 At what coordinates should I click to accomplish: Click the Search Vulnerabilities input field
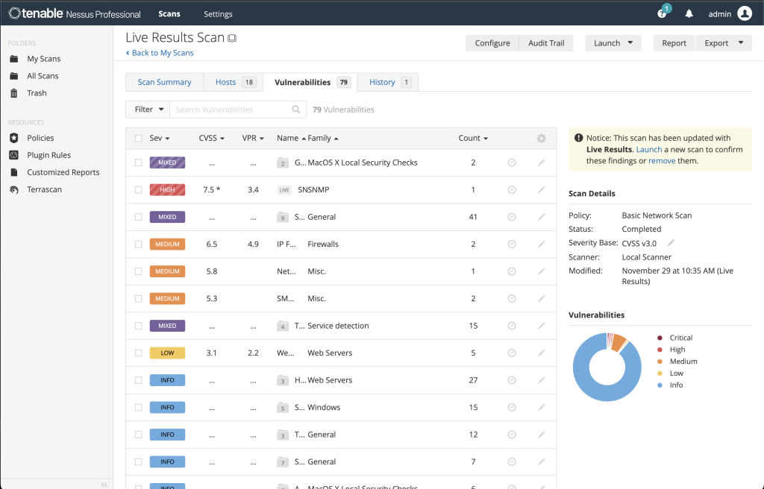(231, 110)
